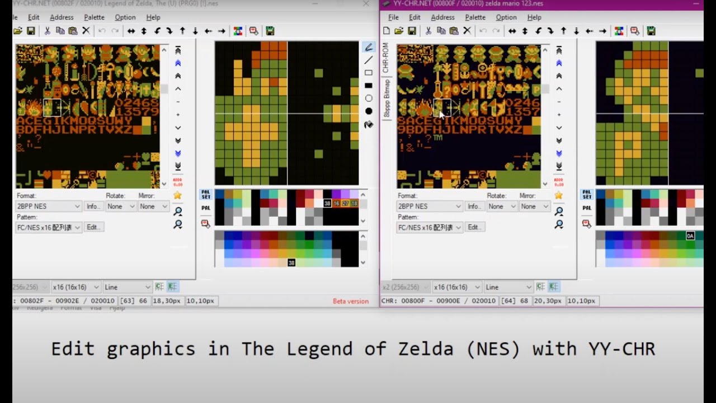Select palette color labeled 16 in left window
The height and width of the screenshot is (403, 716).
click(x=336, y=203)
